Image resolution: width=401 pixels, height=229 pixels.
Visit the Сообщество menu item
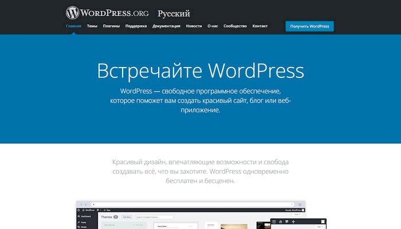(x=235, y=26)
